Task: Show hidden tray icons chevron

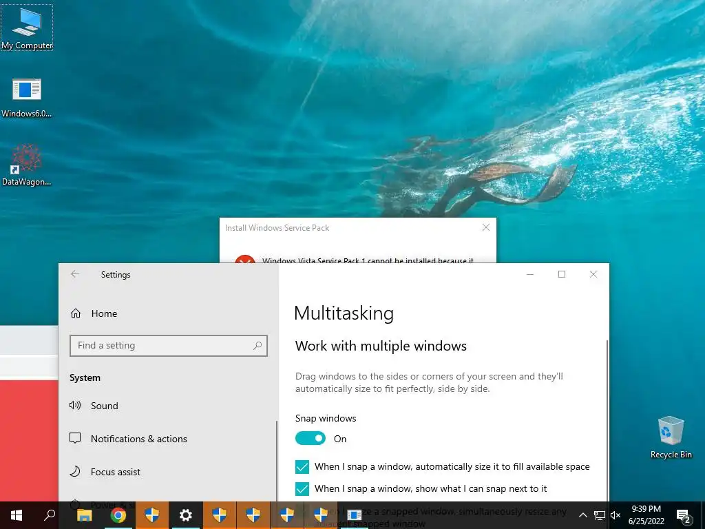Action: click(582, 515)
